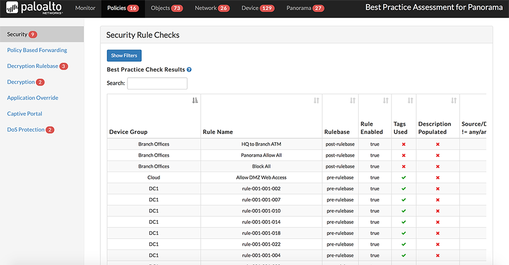Viewport: 509px width, 265px height.
Task: Click the Security Rule Checks heading
Action: 143,35
